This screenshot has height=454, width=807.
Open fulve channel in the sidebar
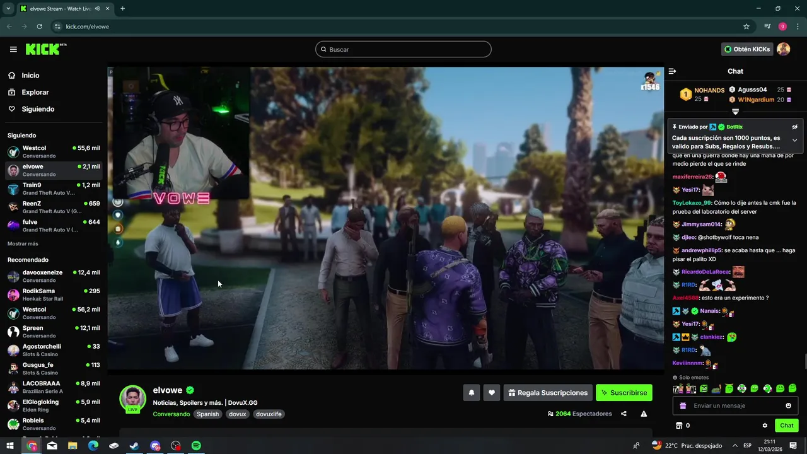[54, 226]
